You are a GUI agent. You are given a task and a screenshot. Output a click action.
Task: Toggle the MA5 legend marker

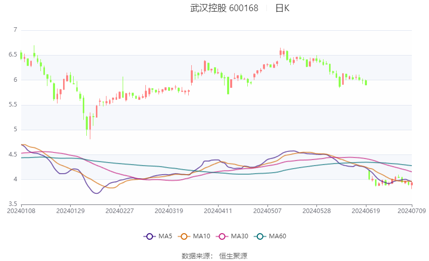149,236
